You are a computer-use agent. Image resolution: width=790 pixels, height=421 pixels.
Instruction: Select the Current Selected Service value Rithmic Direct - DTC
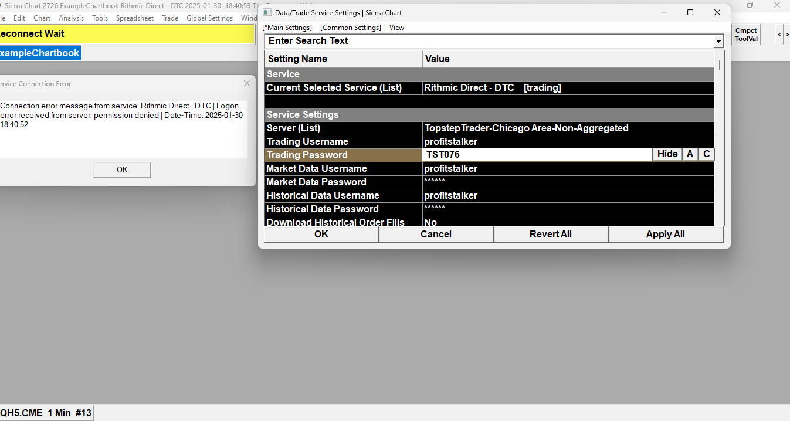pyautogui.click(x=568, y=87)
